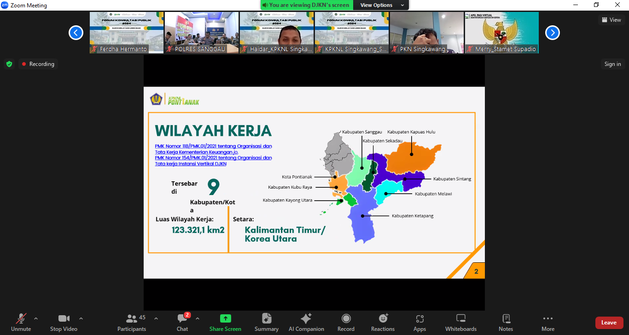Leave the meeting
The height and width of the screenshot is (335, 629).
coord(609,323)
